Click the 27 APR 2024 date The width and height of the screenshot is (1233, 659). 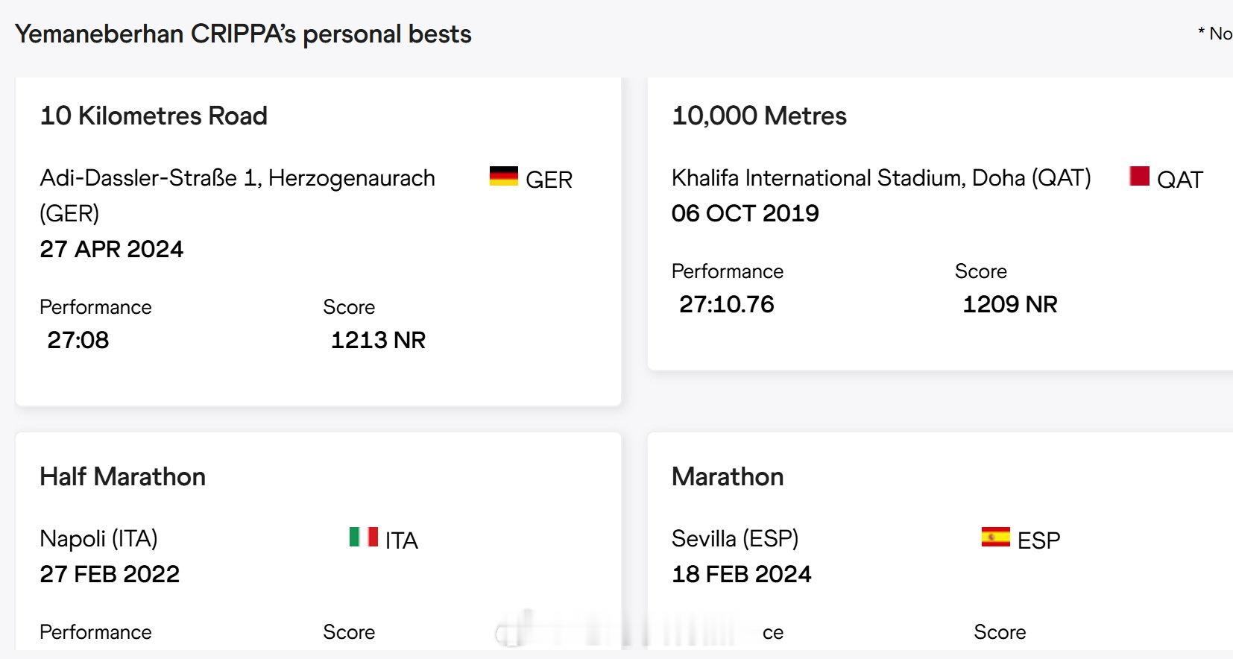tap(112, 249)
